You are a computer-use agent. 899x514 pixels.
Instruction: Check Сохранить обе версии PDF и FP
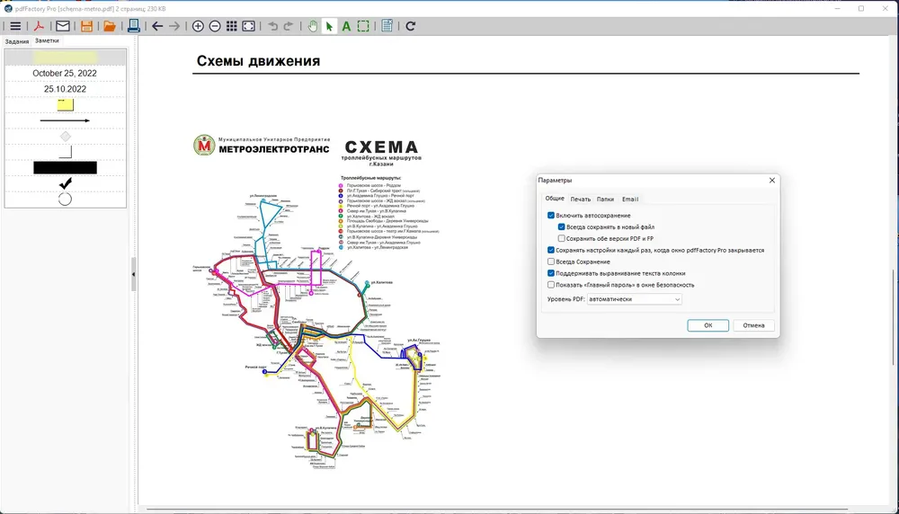[x=561, y=238]
